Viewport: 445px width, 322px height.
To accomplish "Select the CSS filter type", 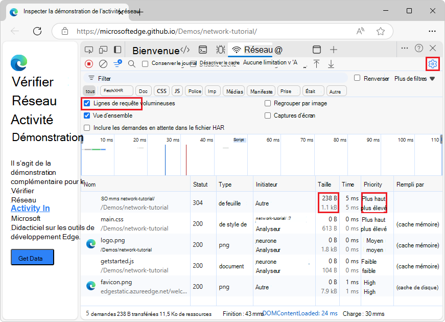I will (161, 91).
